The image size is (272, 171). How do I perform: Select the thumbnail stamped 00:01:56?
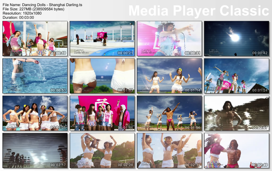click(x=169, y=113)
